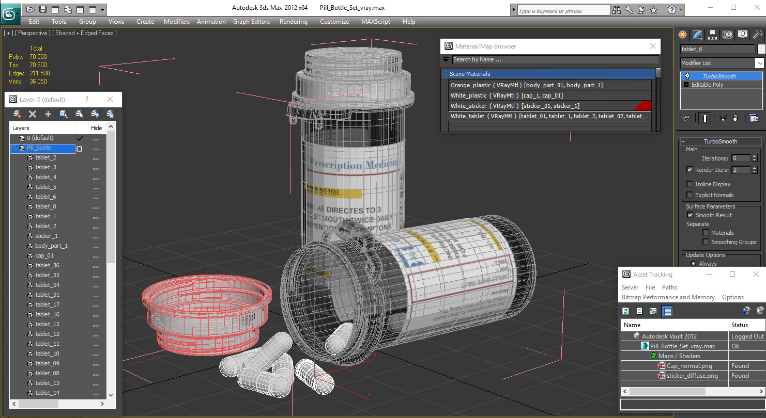766x418 pixels.
Task: Collapse the TurboSmooth rollout header
Action: coord(721,141)
